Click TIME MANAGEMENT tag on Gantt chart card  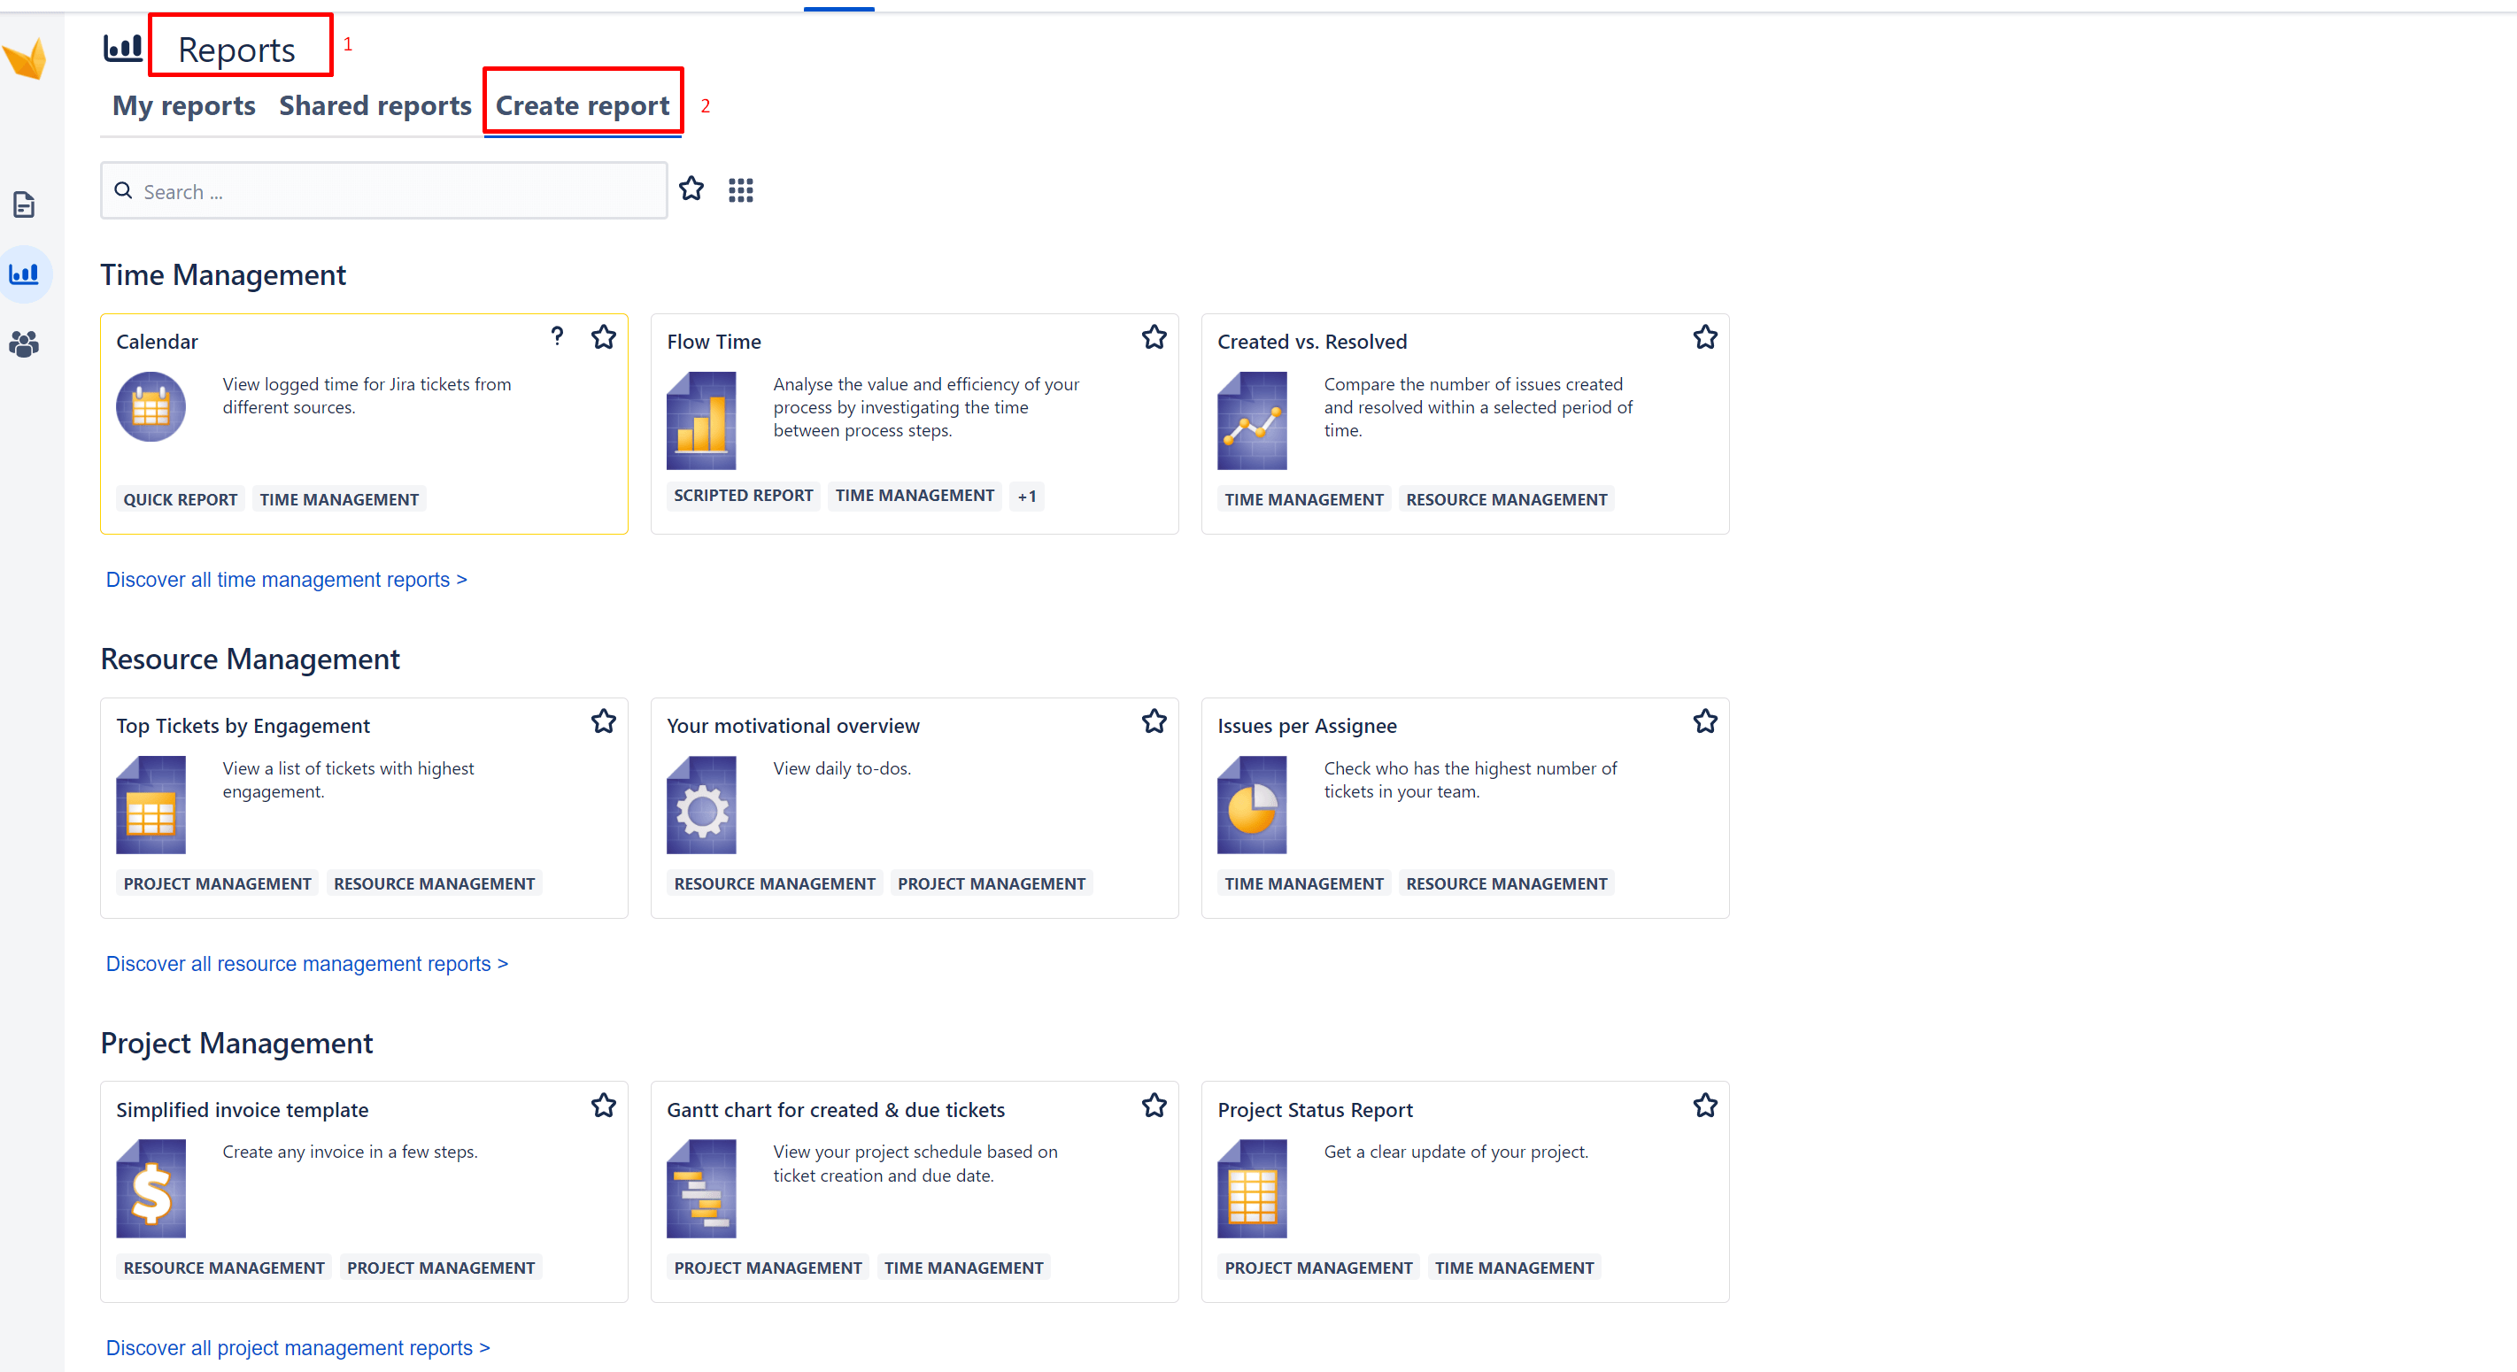click(x=963, y=1268)
